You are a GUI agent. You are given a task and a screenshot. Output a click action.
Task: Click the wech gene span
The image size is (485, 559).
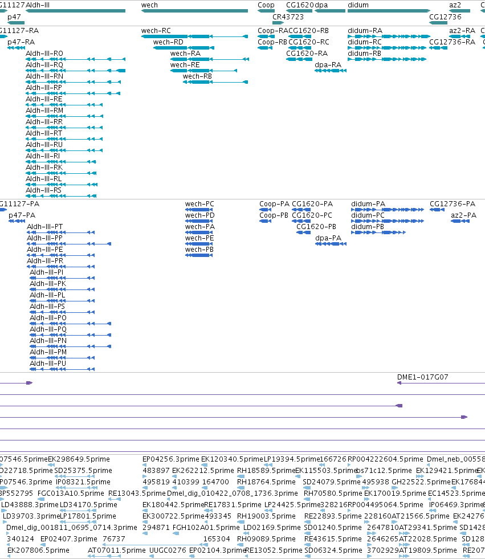[x=194, y=11]
